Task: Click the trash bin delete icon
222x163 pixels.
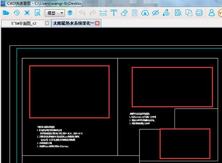Action: point(135,13)
